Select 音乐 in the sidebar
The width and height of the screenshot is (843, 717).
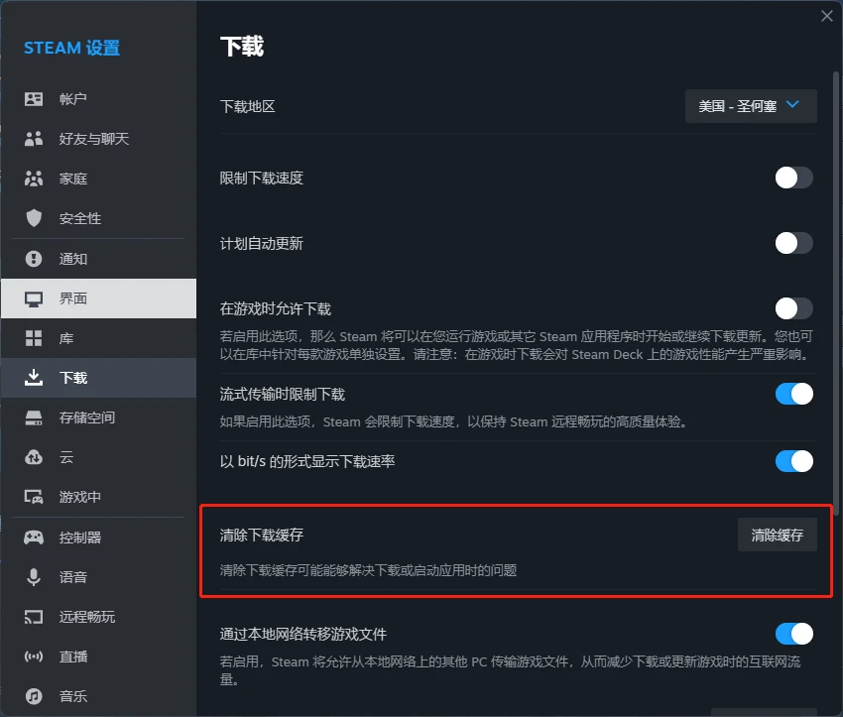pos(99,696)
